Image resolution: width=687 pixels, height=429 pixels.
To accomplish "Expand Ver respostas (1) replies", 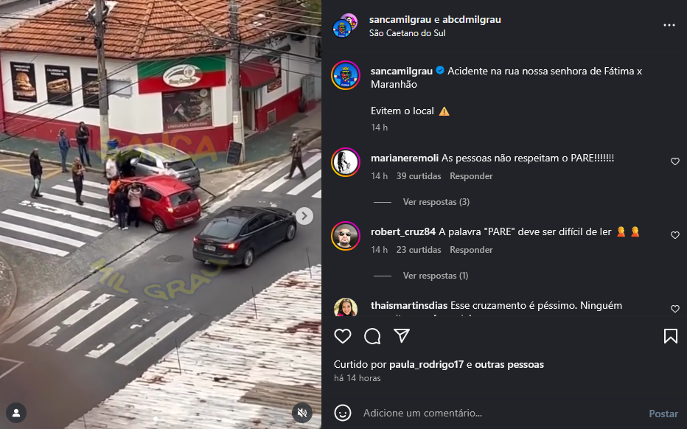I will click(436, 276).
